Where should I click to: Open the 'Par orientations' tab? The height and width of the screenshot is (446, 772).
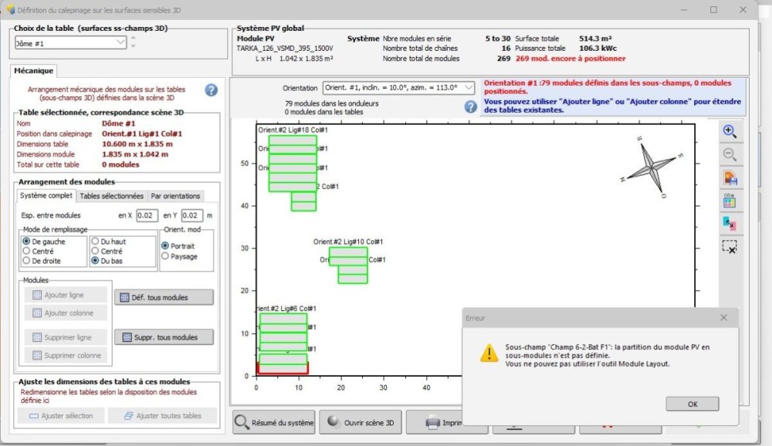(x=175, y=196)
